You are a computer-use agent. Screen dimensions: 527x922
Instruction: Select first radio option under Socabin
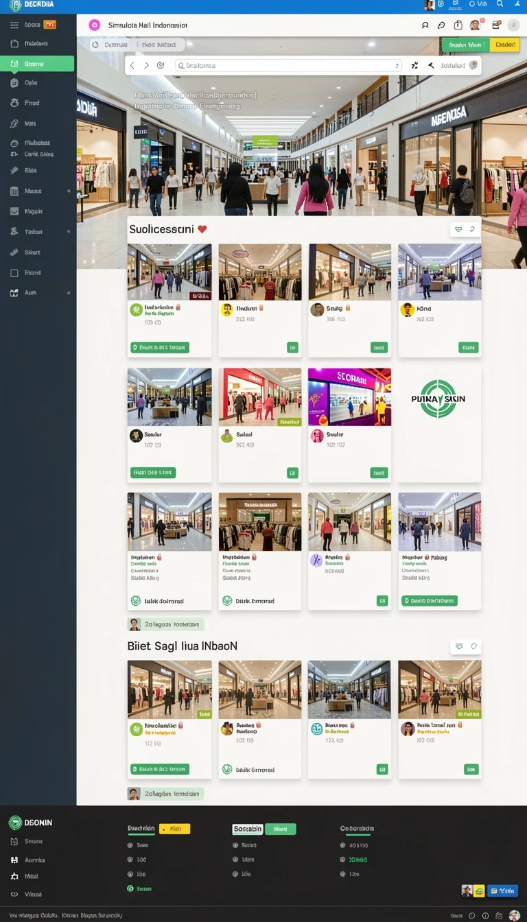pos(235,845)
